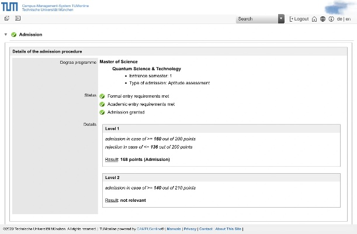Click the TUM logo
The width and height of the screenshot is (357, 234).
pos(10,6)
